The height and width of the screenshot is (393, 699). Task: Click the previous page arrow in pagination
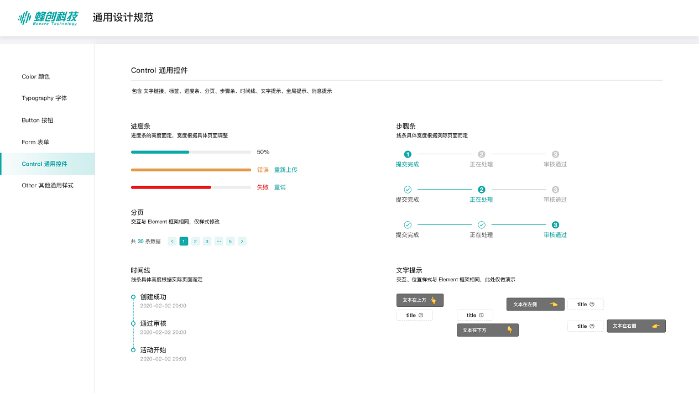(172, 241)
